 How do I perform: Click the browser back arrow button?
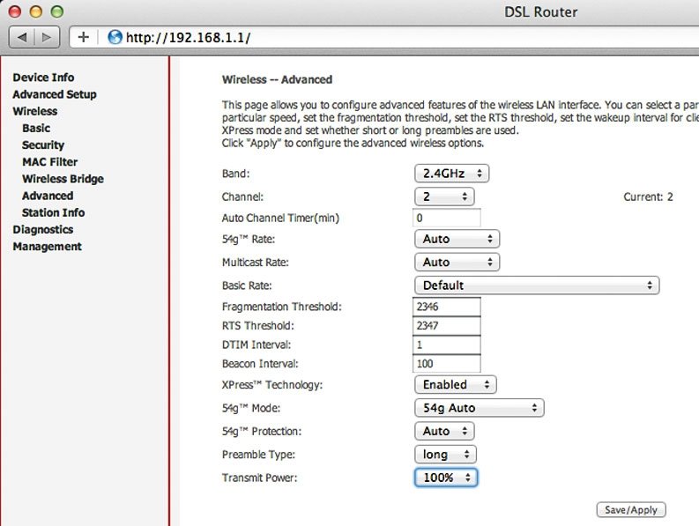point(22,37)
